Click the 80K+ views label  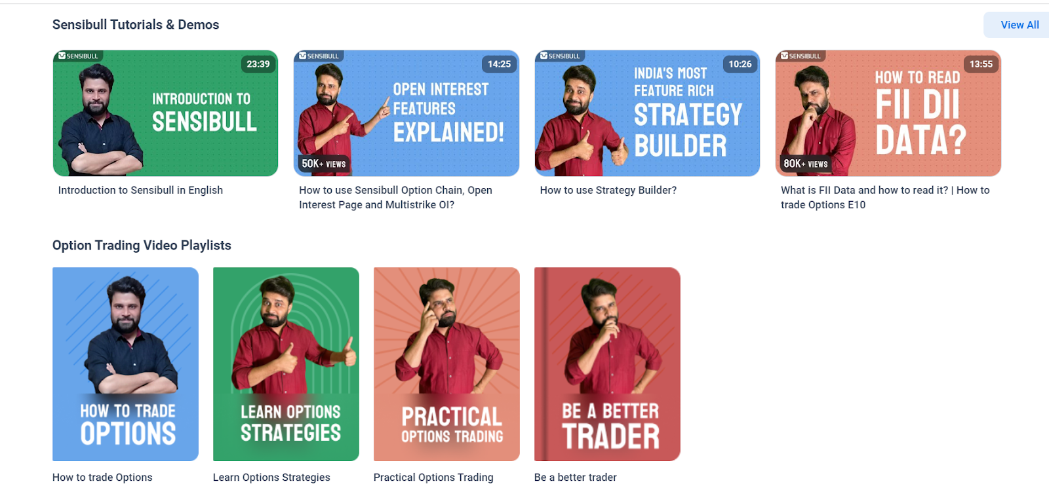(x=806, y=164)
